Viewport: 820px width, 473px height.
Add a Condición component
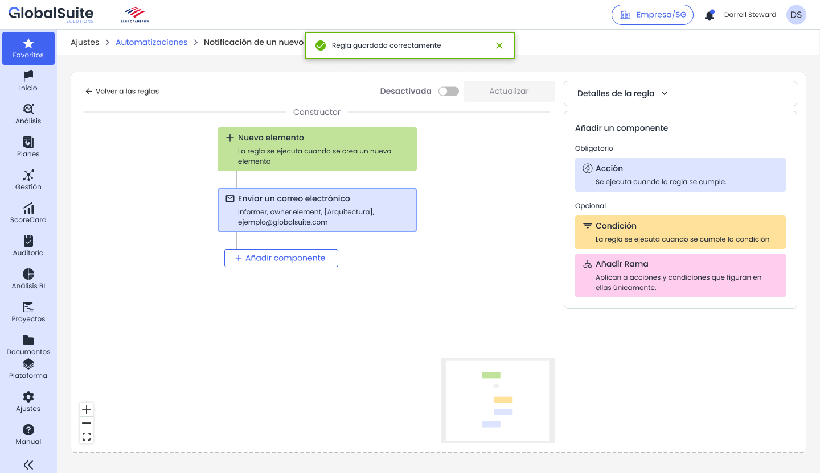680,232
